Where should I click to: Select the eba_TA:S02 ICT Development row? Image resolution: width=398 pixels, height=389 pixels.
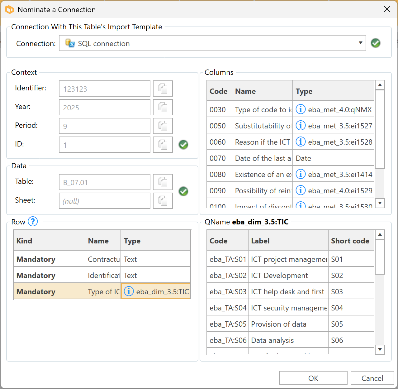tap(279, 276)
